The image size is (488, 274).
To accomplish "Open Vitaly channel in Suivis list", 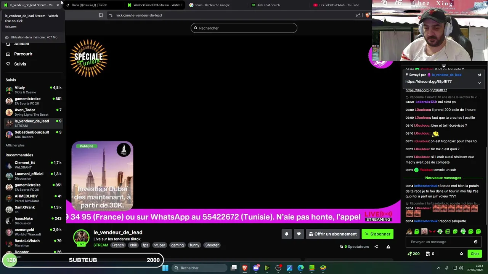I will [33, 90].
